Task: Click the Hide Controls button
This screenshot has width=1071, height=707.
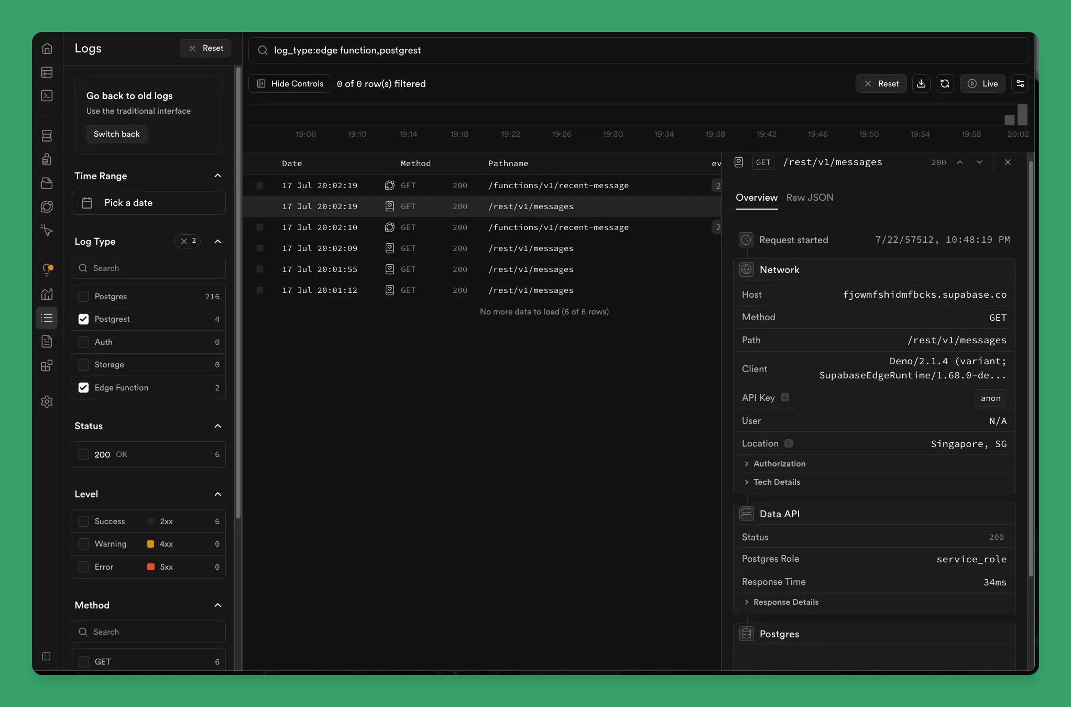Action: click(290, 83)
